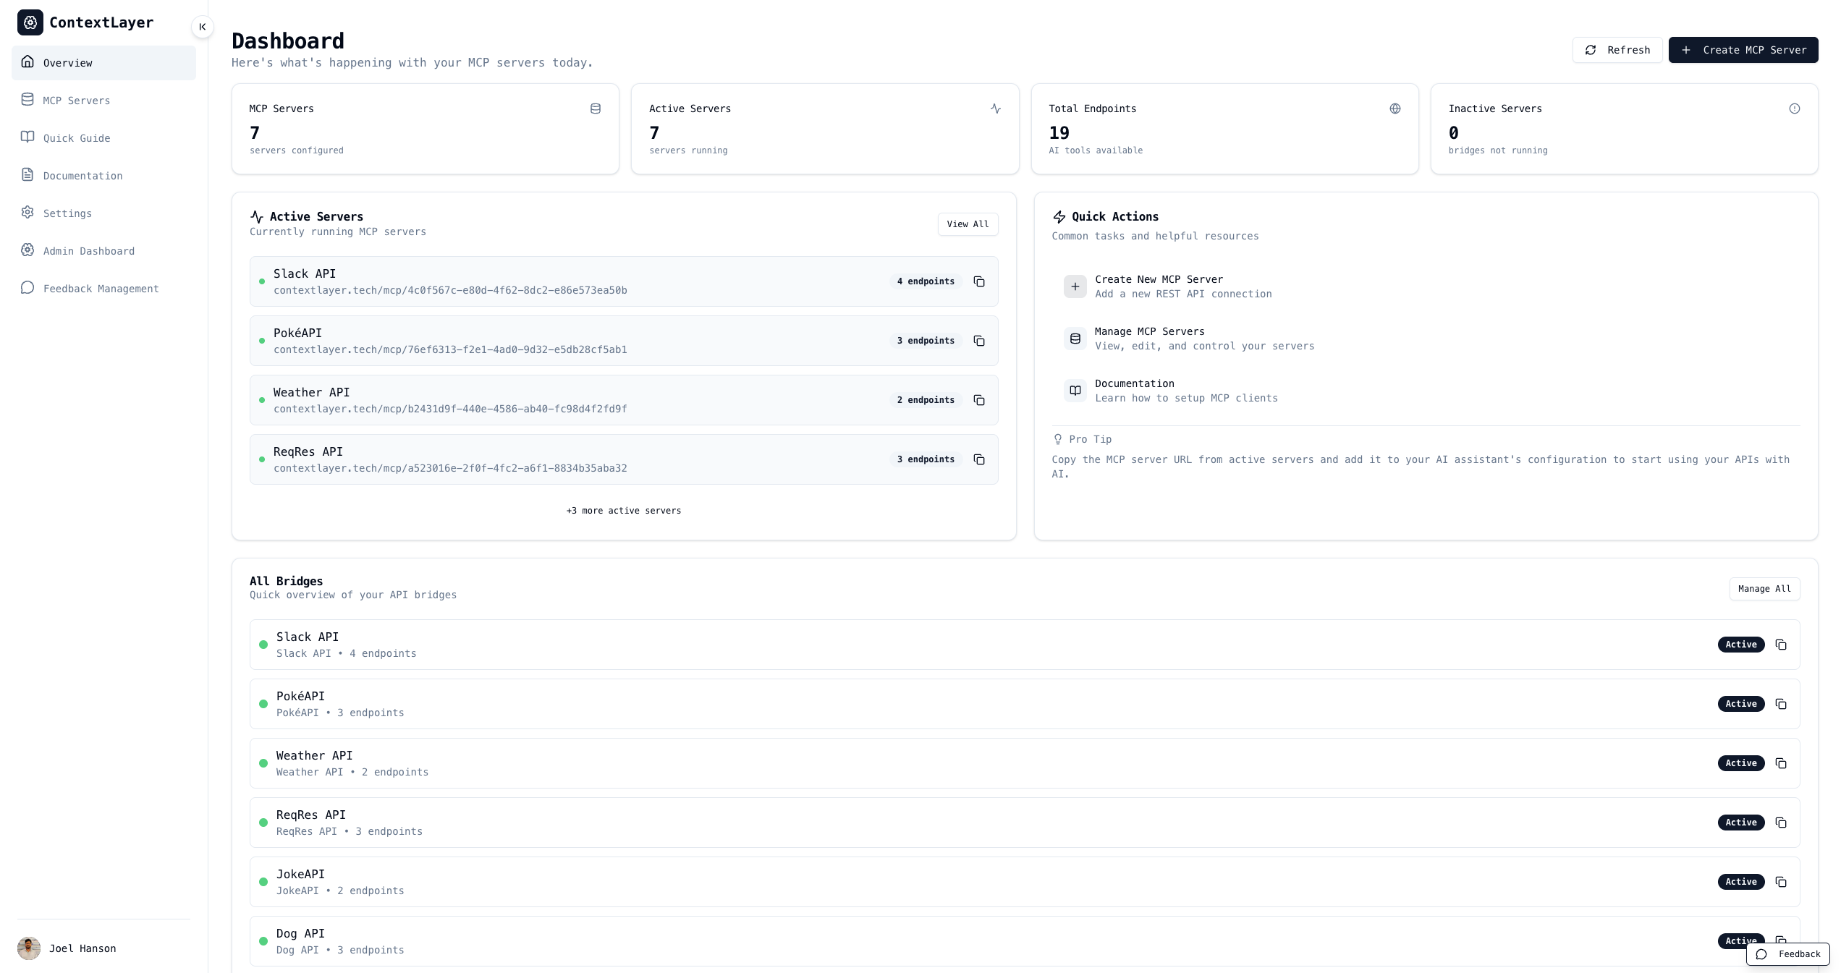Click the ContextLayer logo icon

coord(30,22)
